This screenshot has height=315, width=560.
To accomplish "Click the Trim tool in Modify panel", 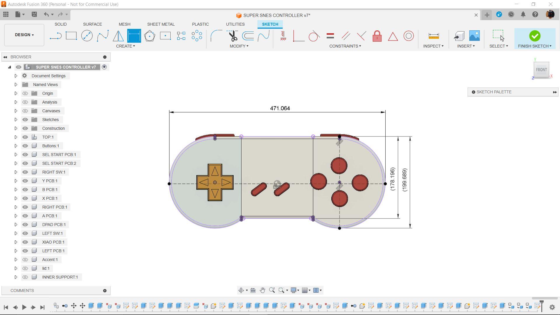I will pyautogui.click(x=233, y=35).
